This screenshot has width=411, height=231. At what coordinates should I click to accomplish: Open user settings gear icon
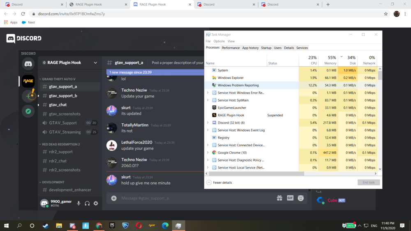click(x=96, y=203)
